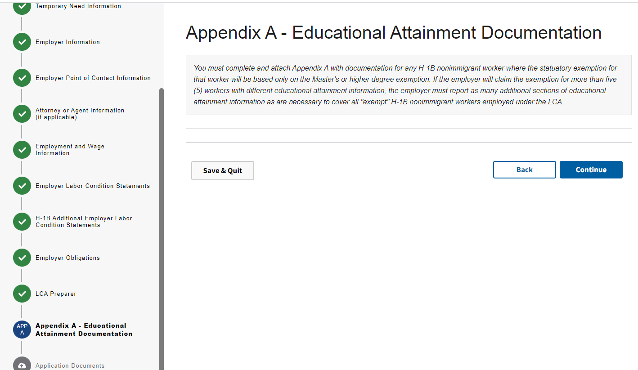Click the blue APP A step icon

[x=22, y=330]
